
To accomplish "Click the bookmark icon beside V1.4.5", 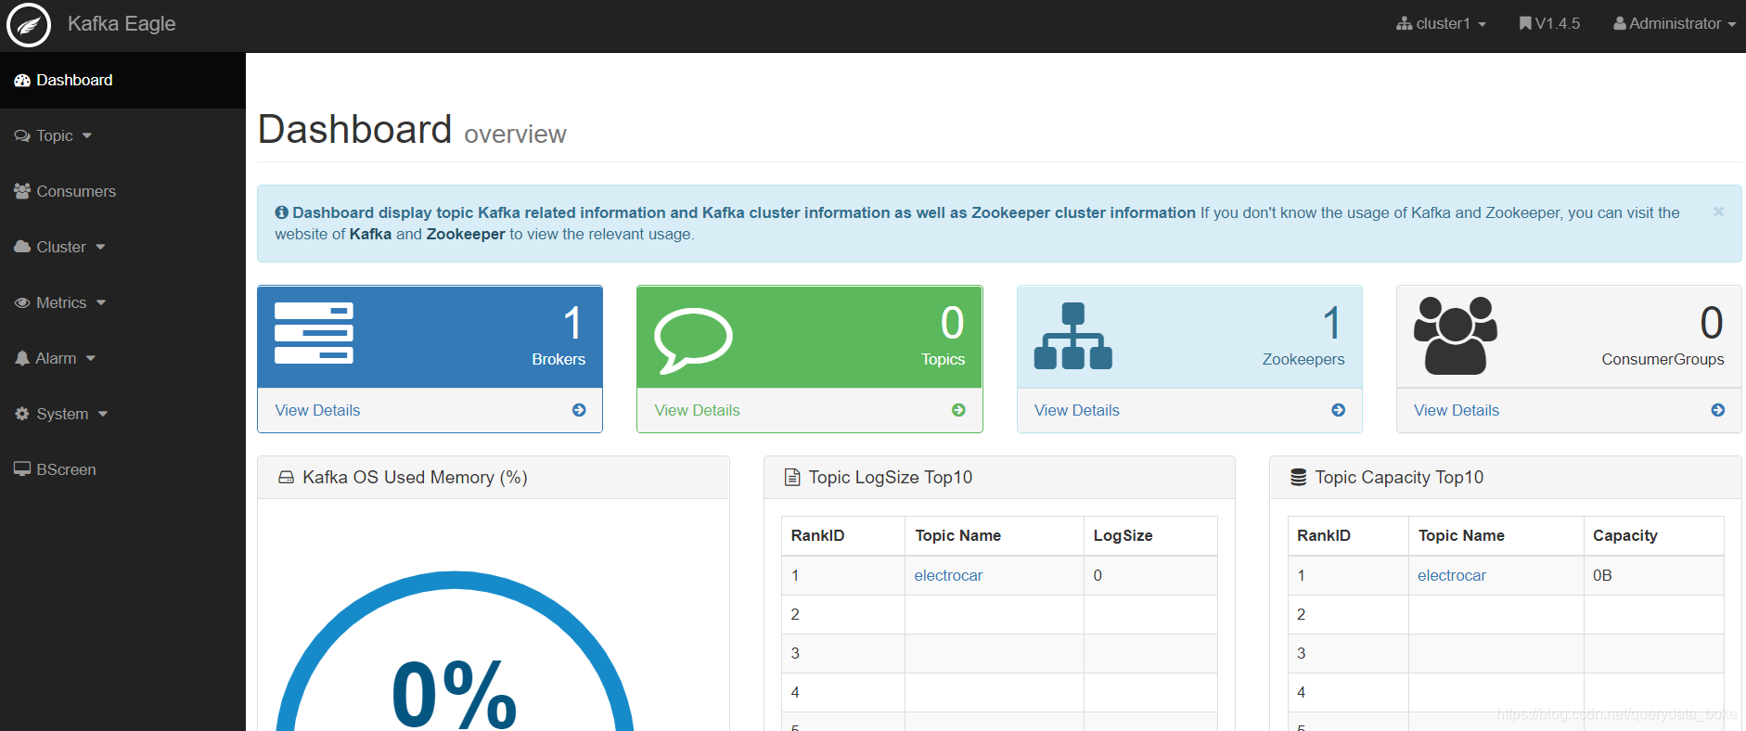I will click(1525, 24).
